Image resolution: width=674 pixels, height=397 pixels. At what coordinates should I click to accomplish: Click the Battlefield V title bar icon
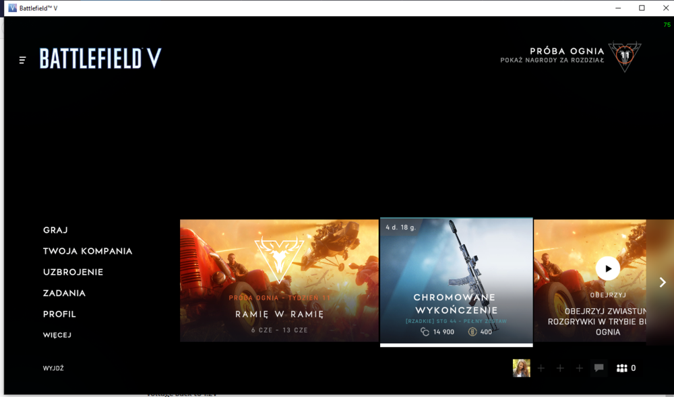pyautogui.click(x=12, y=8)
